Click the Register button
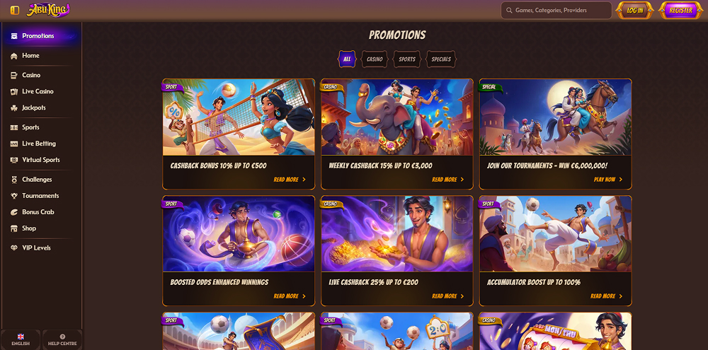 [x=681, y=11]
